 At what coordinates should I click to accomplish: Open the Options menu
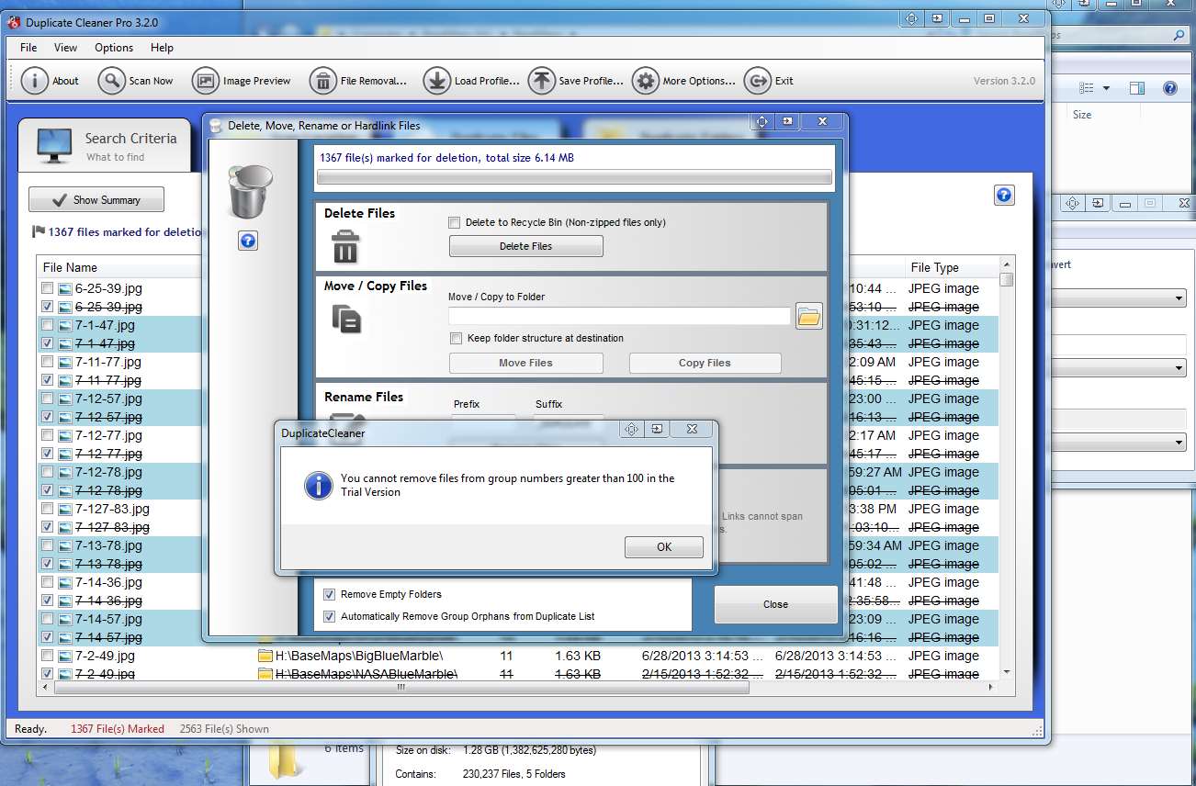pos(114,48)
